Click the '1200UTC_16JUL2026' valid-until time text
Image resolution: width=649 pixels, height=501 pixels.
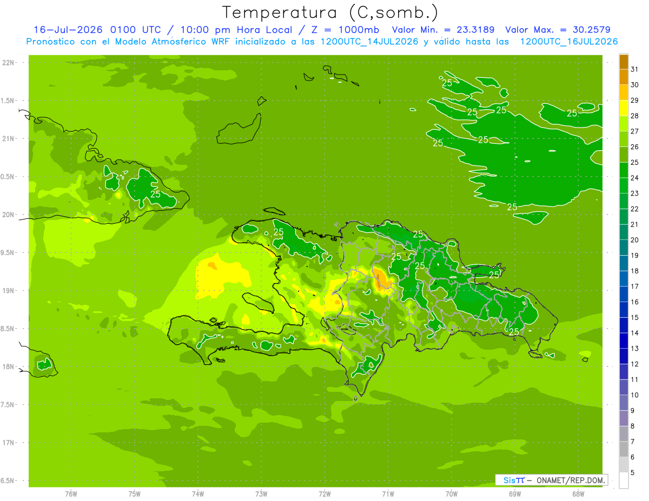(569, 42)
